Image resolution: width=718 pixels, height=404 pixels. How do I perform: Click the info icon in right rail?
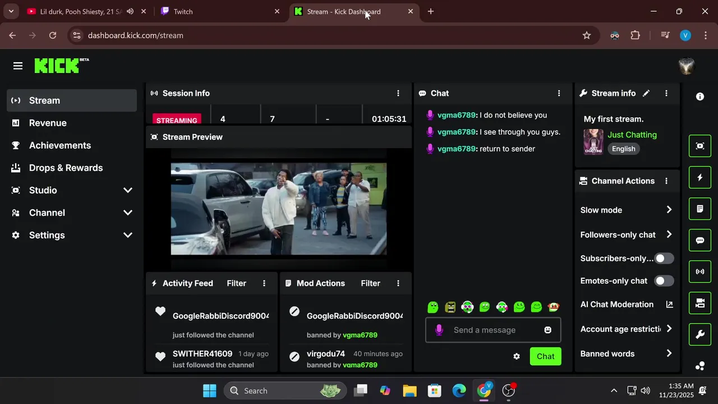pos(700,97)
